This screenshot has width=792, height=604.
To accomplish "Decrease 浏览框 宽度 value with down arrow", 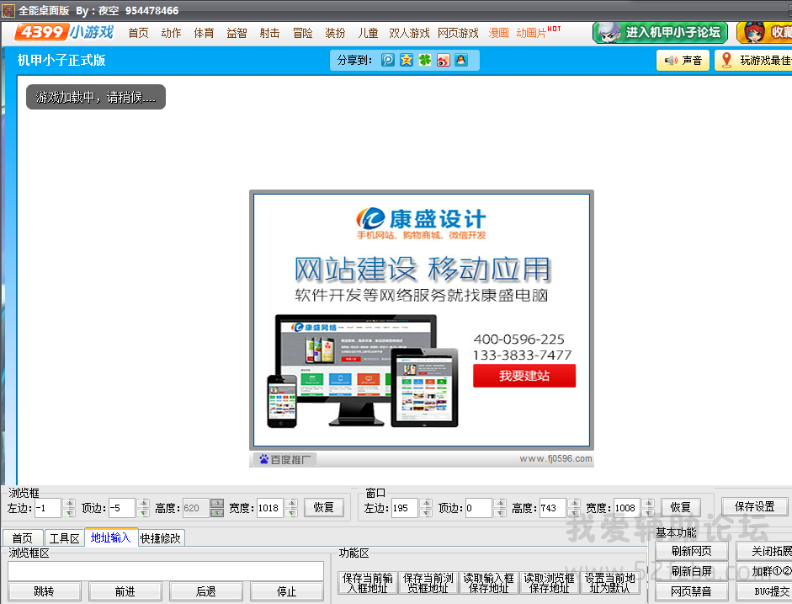I will tap(291, 512).
